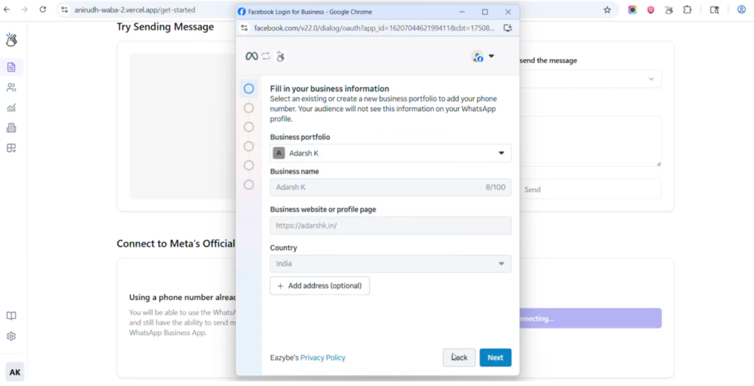This screenshot has width=754, height=386.
Task: Open site info icon beside anirudh-waba URL
Action: tap(65, 10)
